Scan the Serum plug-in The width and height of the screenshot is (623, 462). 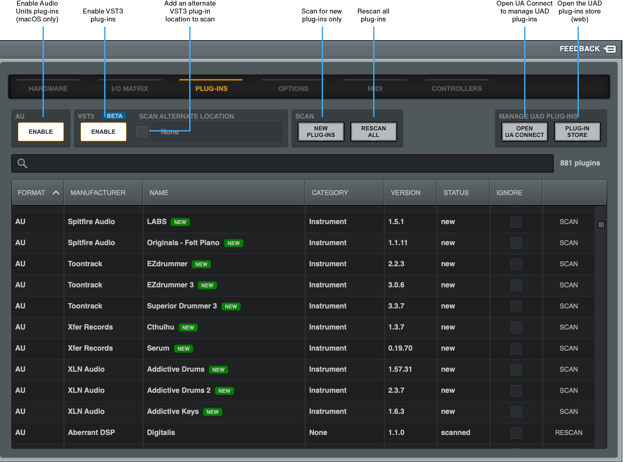[569, 348]
